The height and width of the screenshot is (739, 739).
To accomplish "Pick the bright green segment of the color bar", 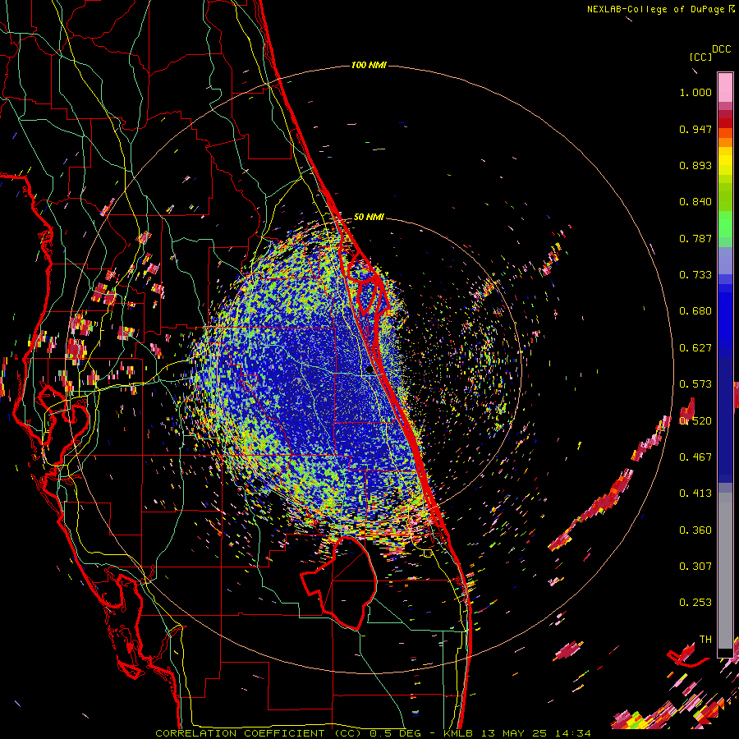I will point(725,224).
